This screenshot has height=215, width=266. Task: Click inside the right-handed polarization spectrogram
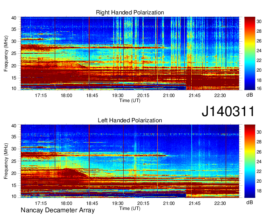[130, 53]
